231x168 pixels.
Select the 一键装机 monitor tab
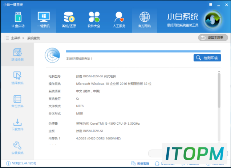(x=44, y=20)
